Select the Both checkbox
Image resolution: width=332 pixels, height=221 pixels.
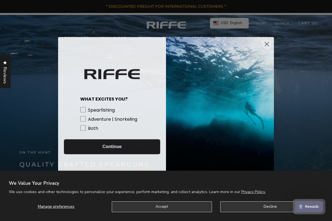click(x=83, y=128)
